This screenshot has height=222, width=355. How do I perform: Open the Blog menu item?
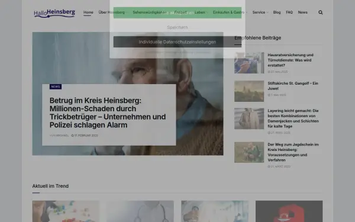coord(277,12)
